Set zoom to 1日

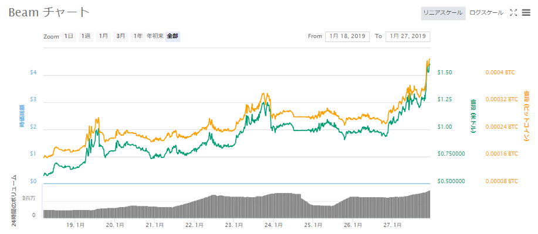(x=69, y=36)
